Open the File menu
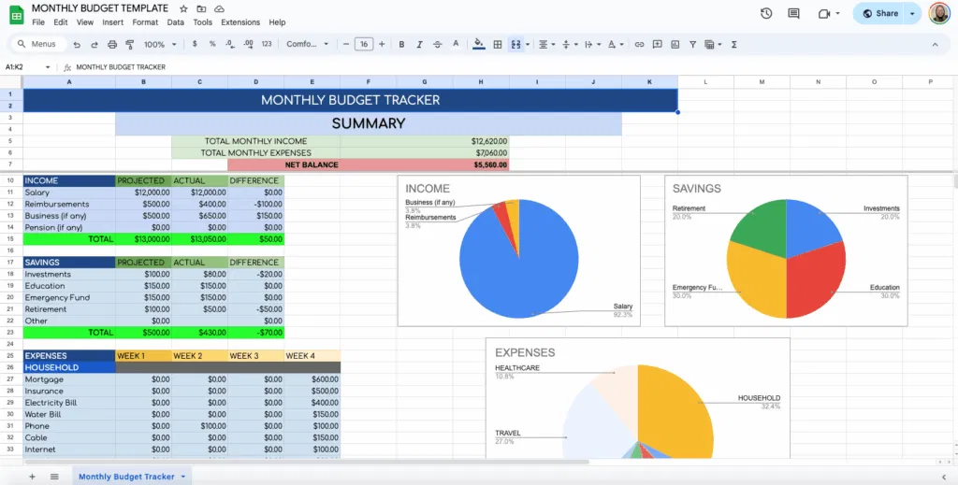This screenshot has width=958, height=485. pyautogui.click(x=38, y=22)
